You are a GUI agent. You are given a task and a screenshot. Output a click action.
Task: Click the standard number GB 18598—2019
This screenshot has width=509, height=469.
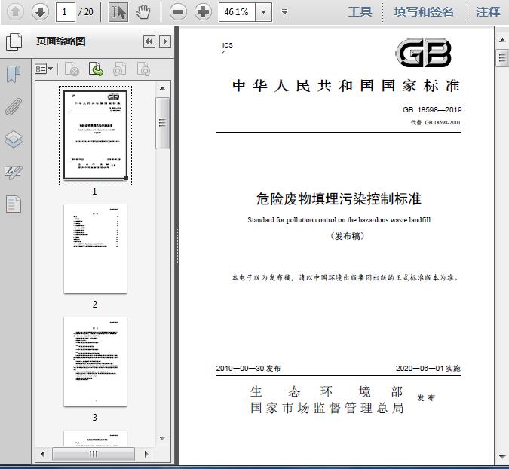click(432, 109)
